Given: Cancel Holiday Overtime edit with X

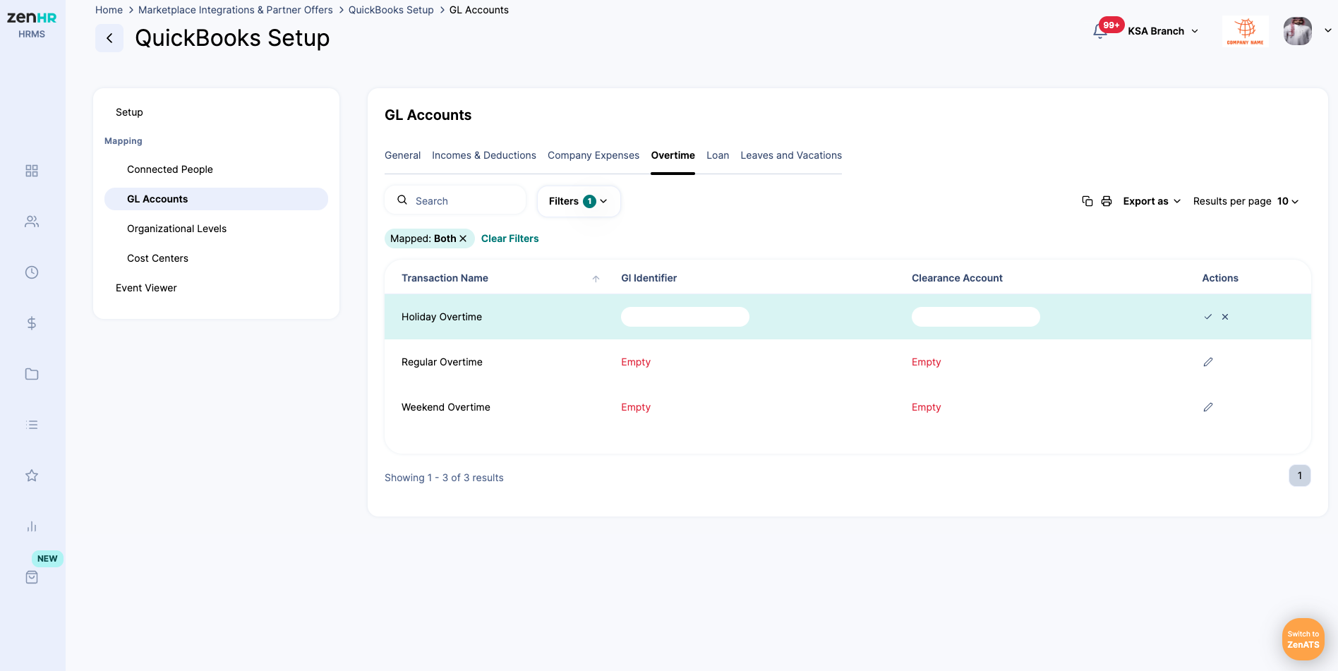Looking at the screenshot, I should pos(1225,317).
